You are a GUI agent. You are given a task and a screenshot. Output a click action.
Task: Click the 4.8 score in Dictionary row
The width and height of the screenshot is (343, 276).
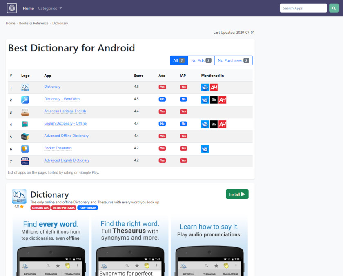pyautogui.click(x=136, y=87)
